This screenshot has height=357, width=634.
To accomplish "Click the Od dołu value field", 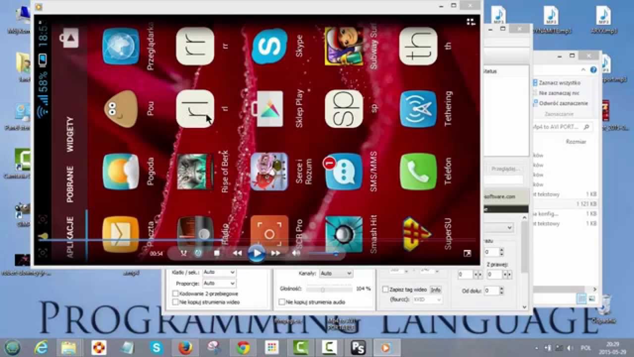I will 492,291.
